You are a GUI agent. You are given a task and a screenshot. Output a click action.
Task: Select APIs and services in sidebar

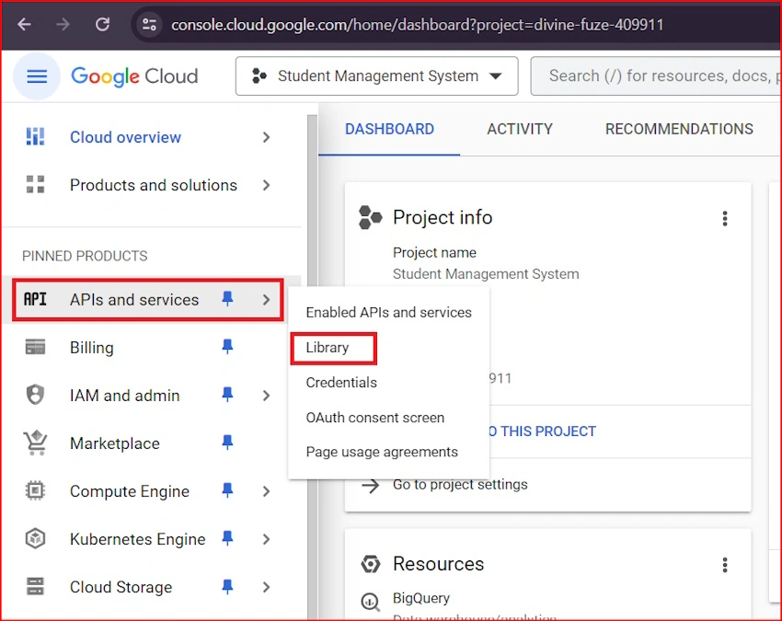tap(134, 299)
